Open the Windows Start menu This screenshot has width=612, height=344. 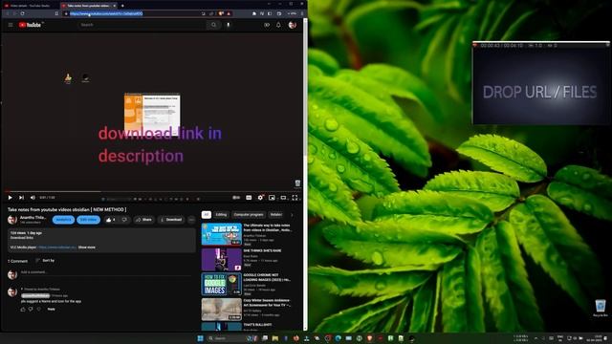(x=200, y=338)
